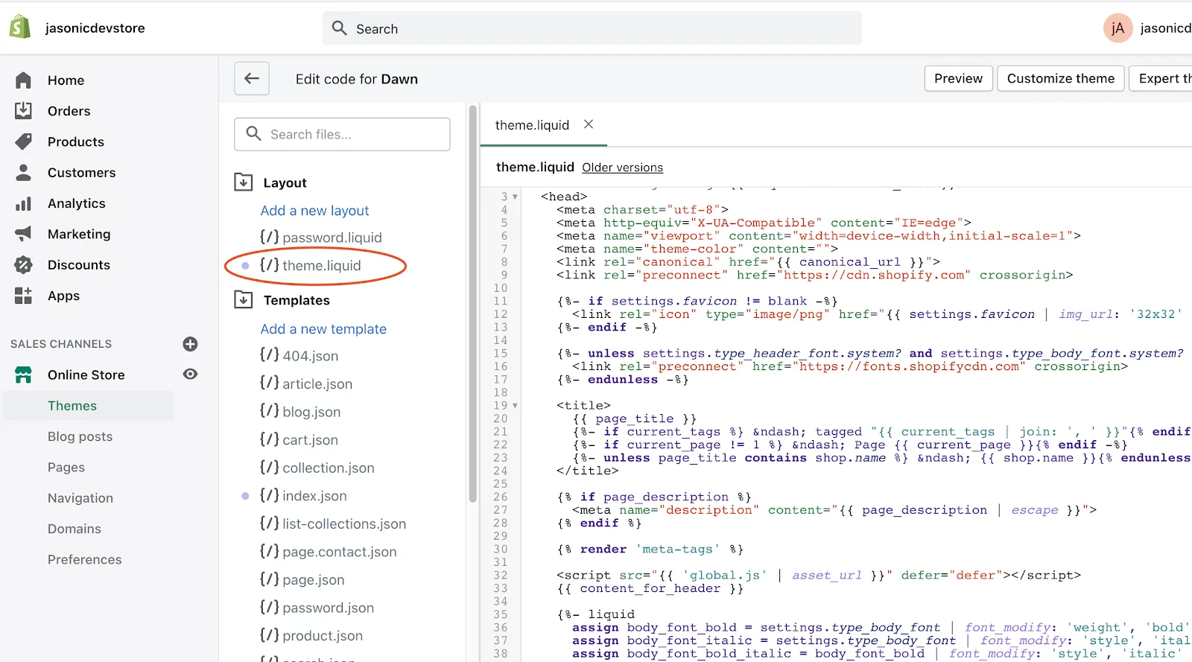Click Older versions link
This screenshot has height=662, width=1192.
coord(622,168)
